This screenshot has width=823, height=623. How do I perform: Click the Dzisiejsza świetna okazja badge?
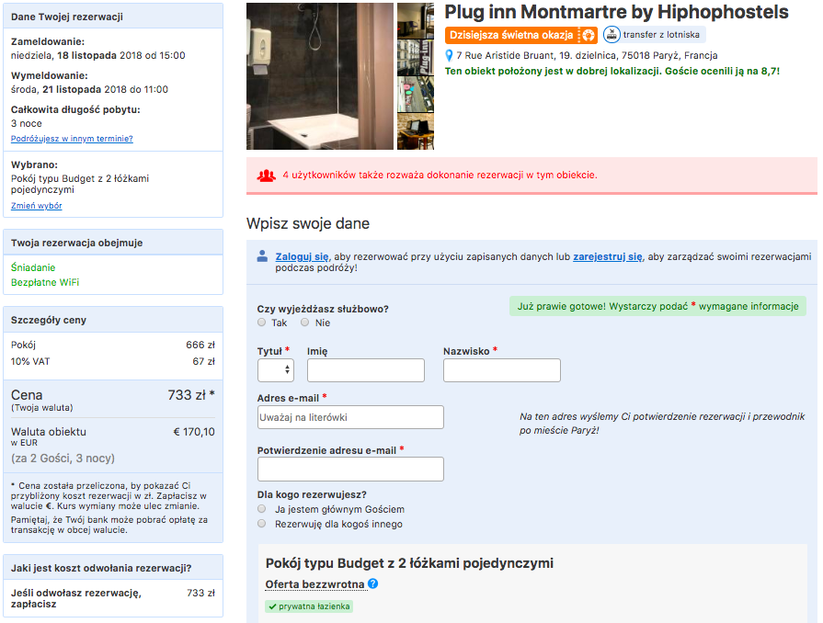(521, 35)
